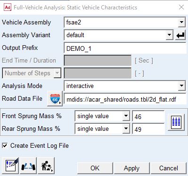
Task: Click the End Time / Duration label
Action: tap(29, 60)
